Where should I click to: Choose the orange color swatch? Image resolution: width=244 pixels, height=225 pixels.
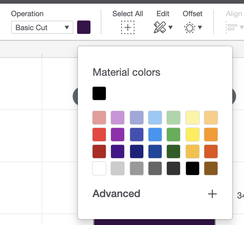point(211,135)
